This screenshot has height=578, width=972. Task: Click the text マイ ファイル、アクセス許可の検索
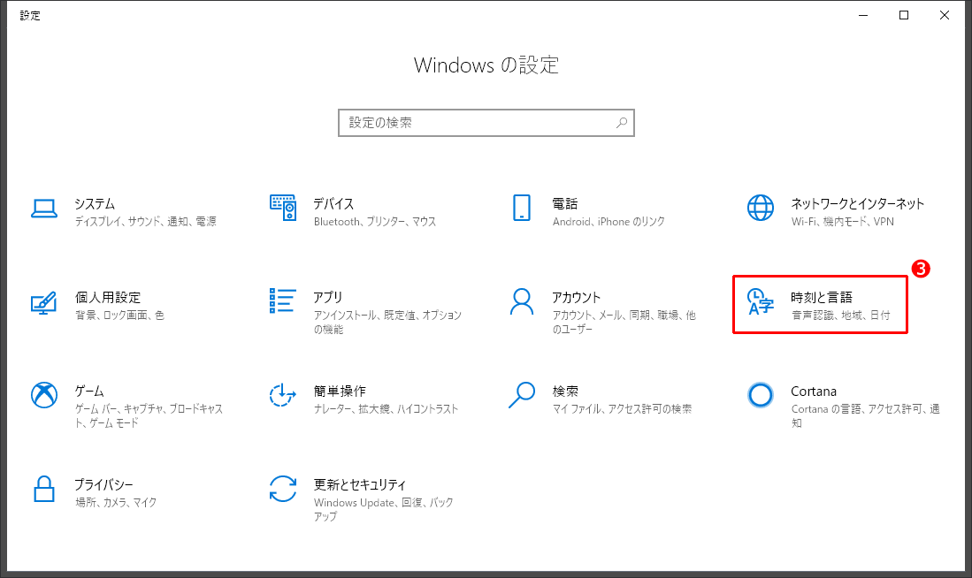pyautogui.click(x=623, y=409)
